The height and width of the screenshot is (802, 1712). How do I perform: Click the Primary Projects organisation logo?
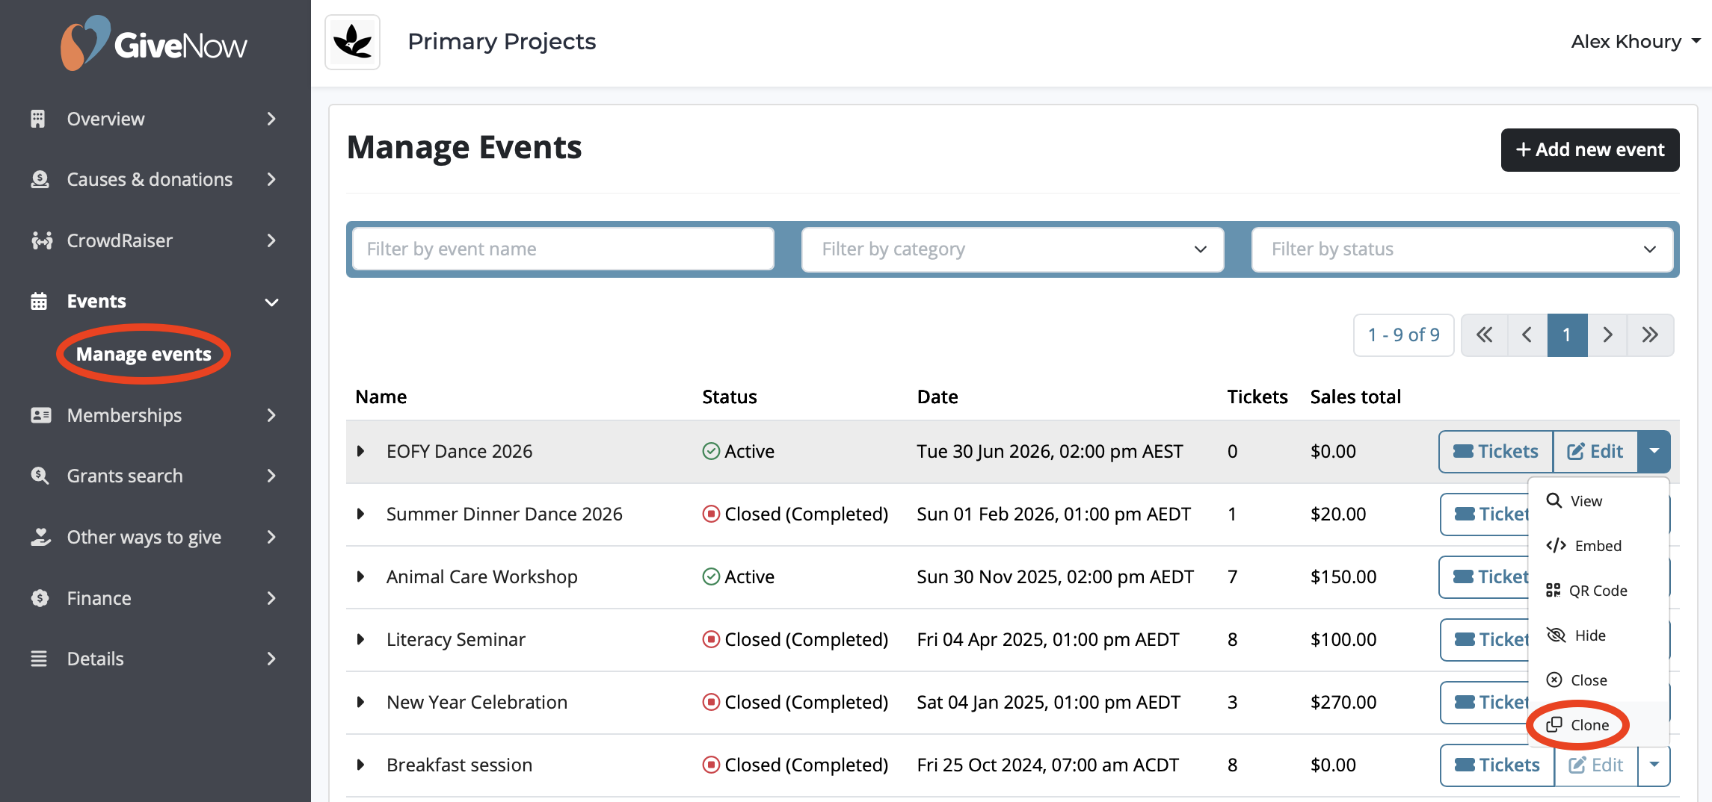[353, 42]
